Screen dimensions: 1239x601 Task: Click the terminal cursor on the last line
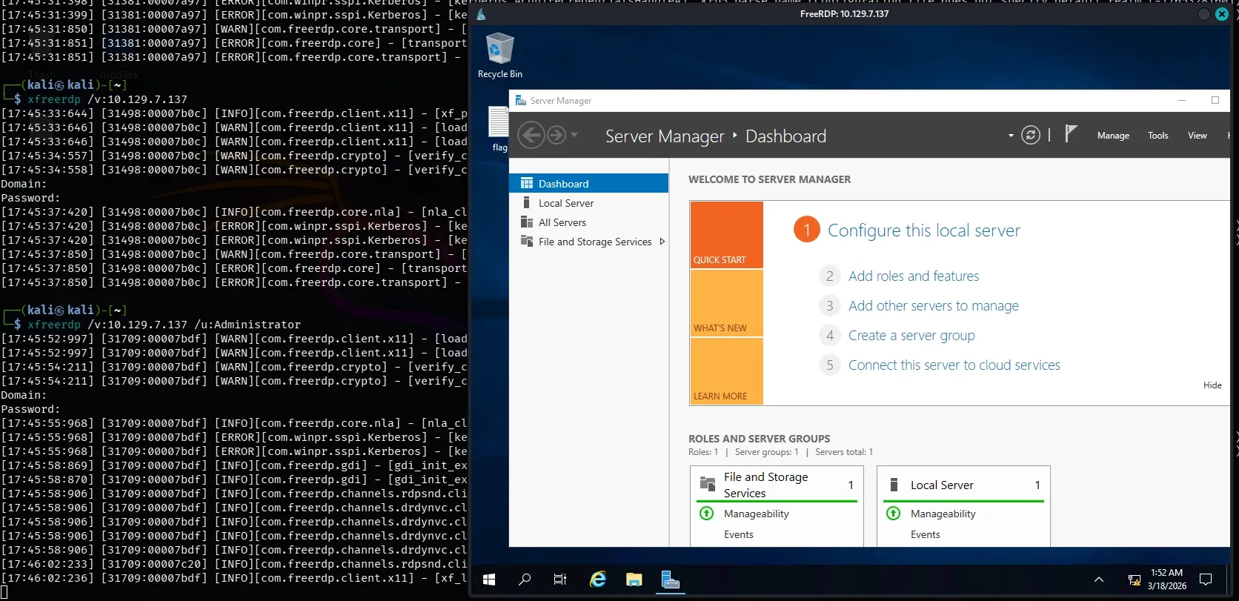(x=4, y=592)
